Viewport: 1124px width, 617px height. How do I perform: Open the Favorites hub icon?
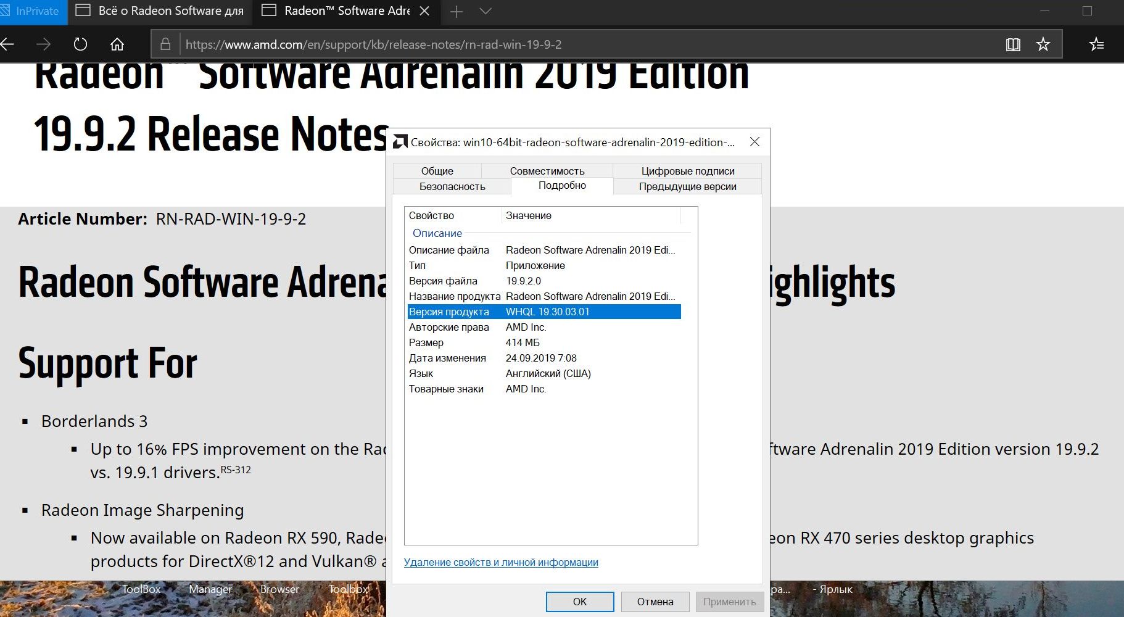(1096, 44)
